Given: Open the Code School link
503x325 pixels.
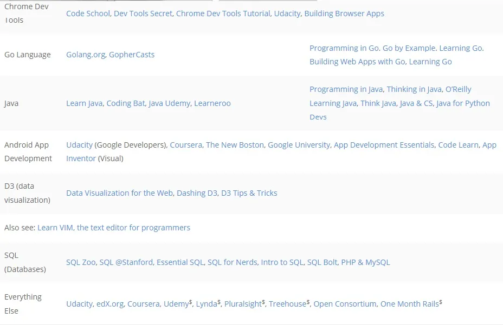Looking at the screenshot, I should pyautogui.click(x=88, y=14).
